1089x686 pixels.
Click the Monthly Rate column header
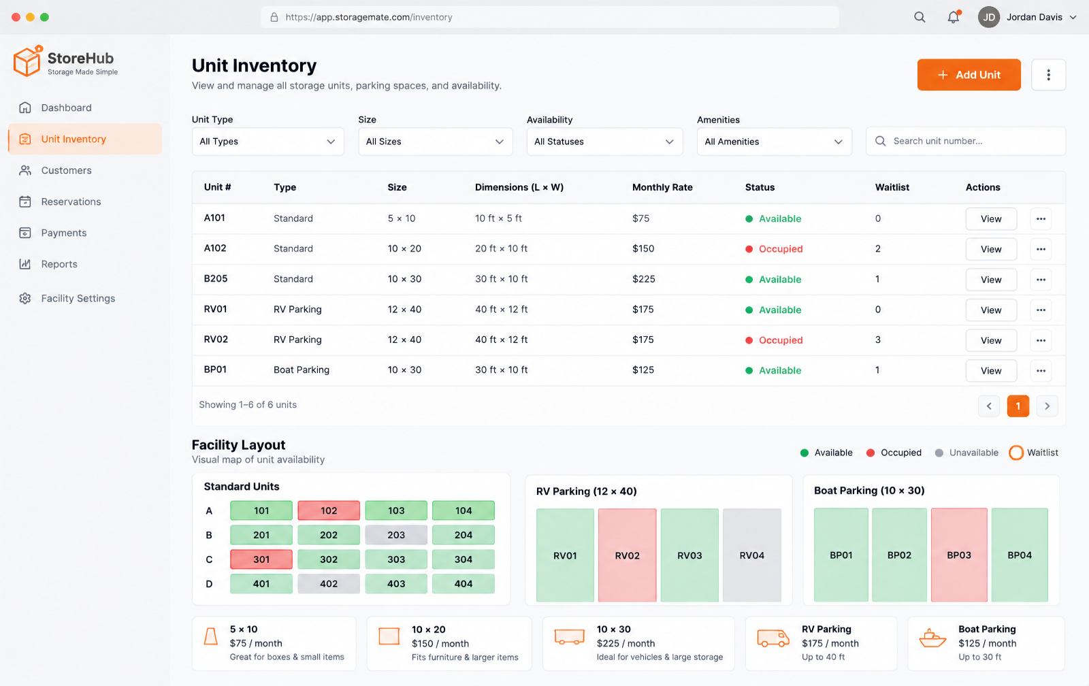(662, 187)
